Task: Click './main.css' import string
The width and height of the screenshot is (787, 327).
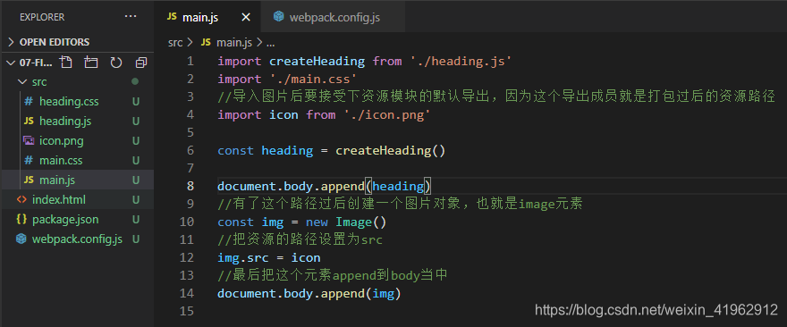Action: 313,80
